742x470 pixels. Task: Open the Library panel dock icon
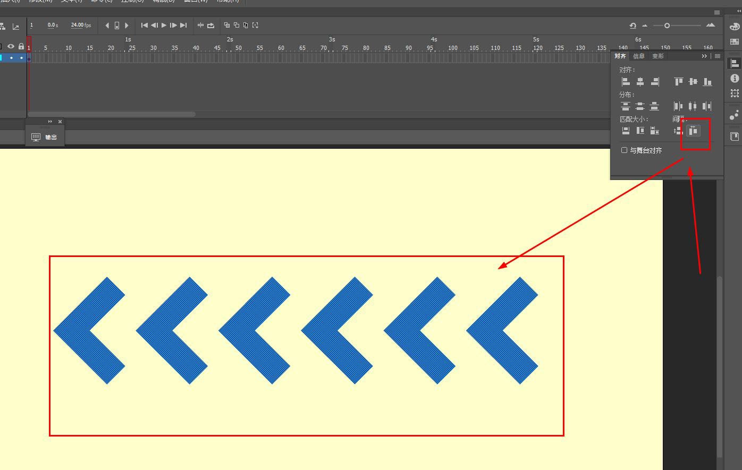pyautogui.click(x=735, y=136)
